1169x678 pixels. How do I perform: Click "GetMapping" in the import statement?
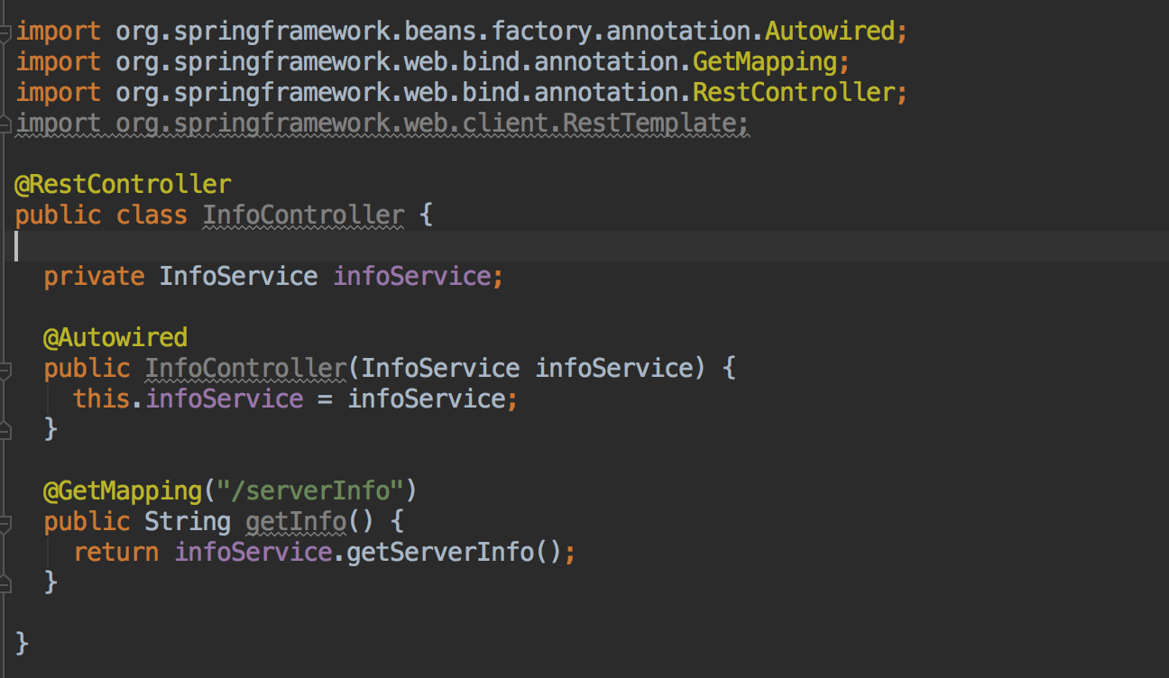coord(765,62)
